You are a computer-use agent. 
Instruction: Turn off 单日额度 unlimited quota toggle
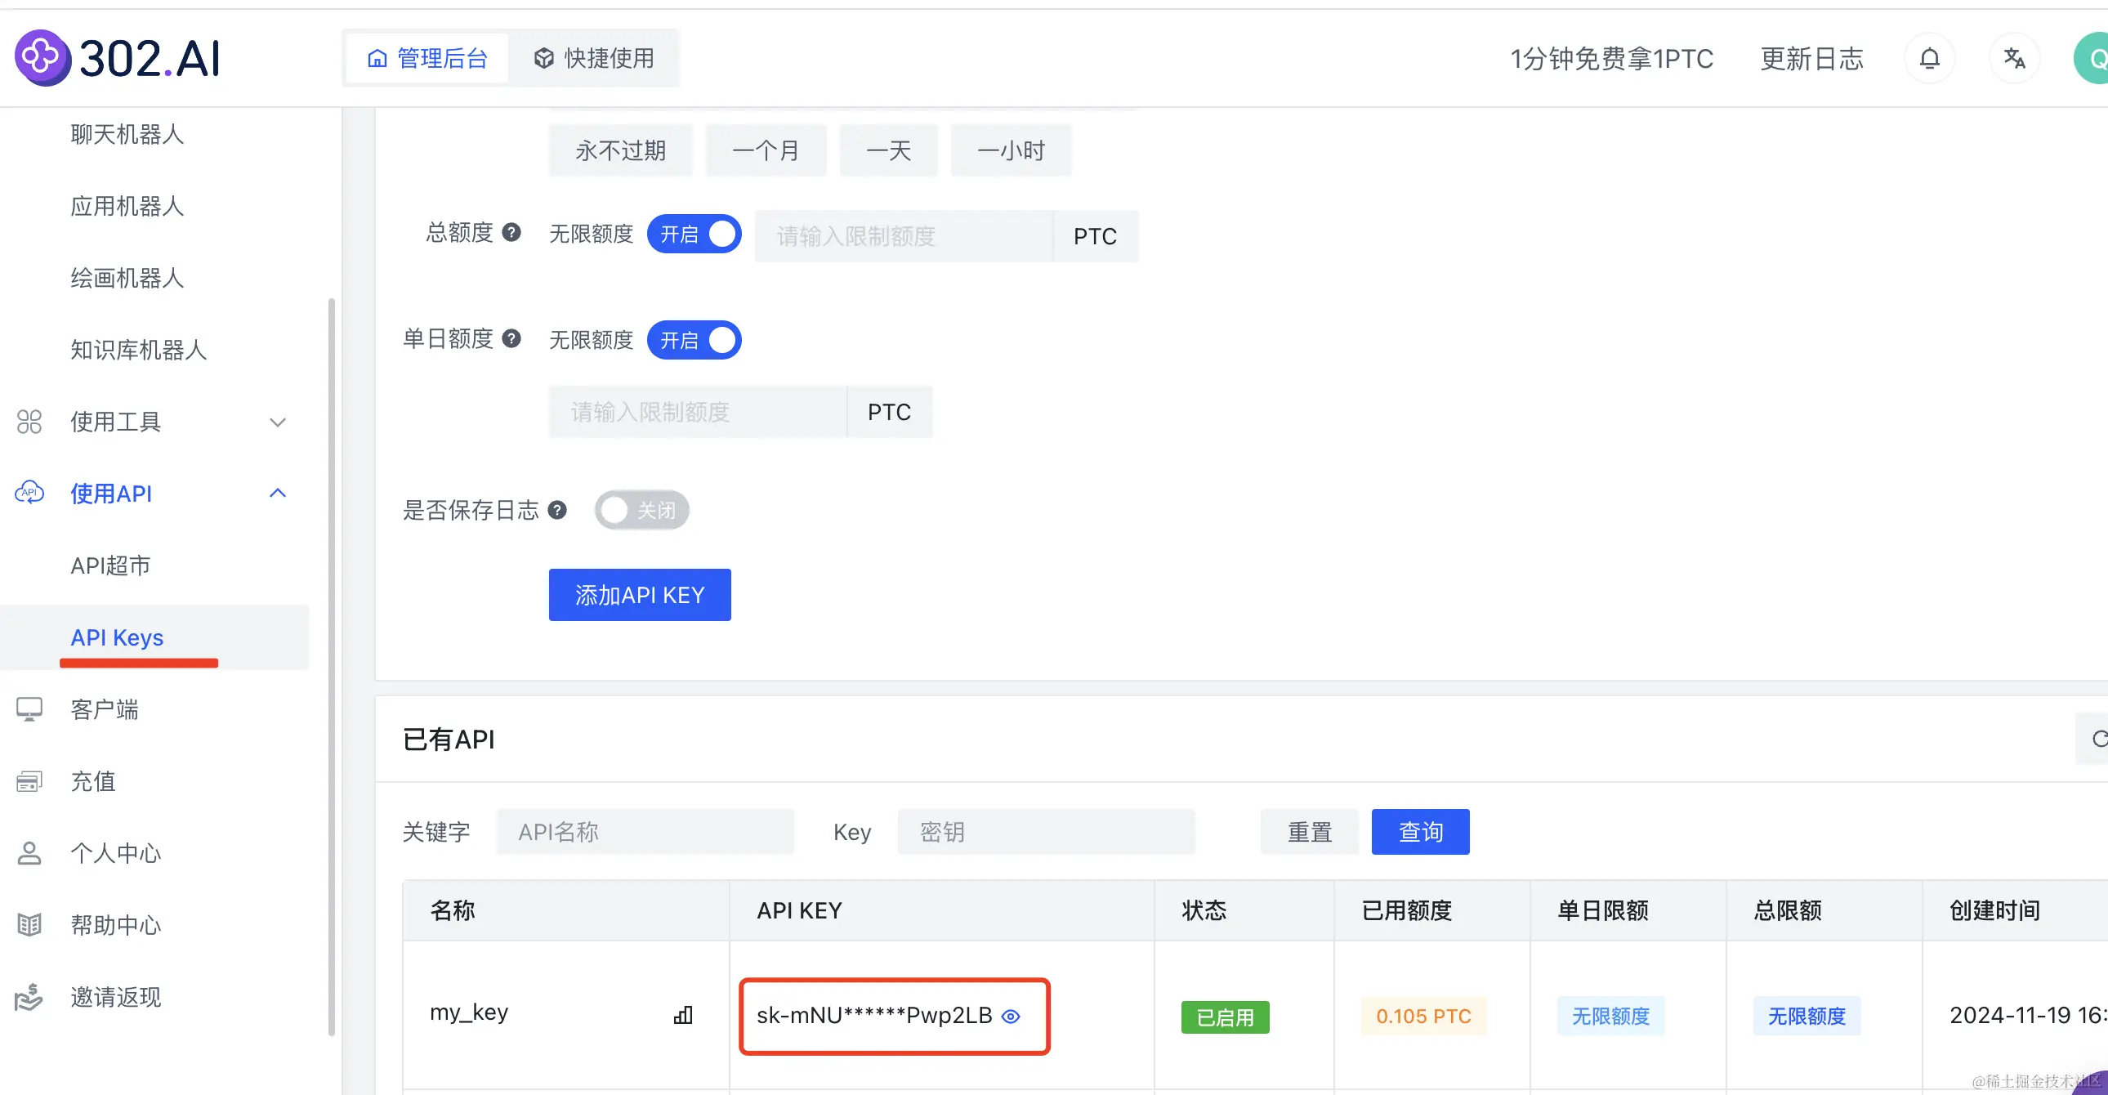point(694,340)
